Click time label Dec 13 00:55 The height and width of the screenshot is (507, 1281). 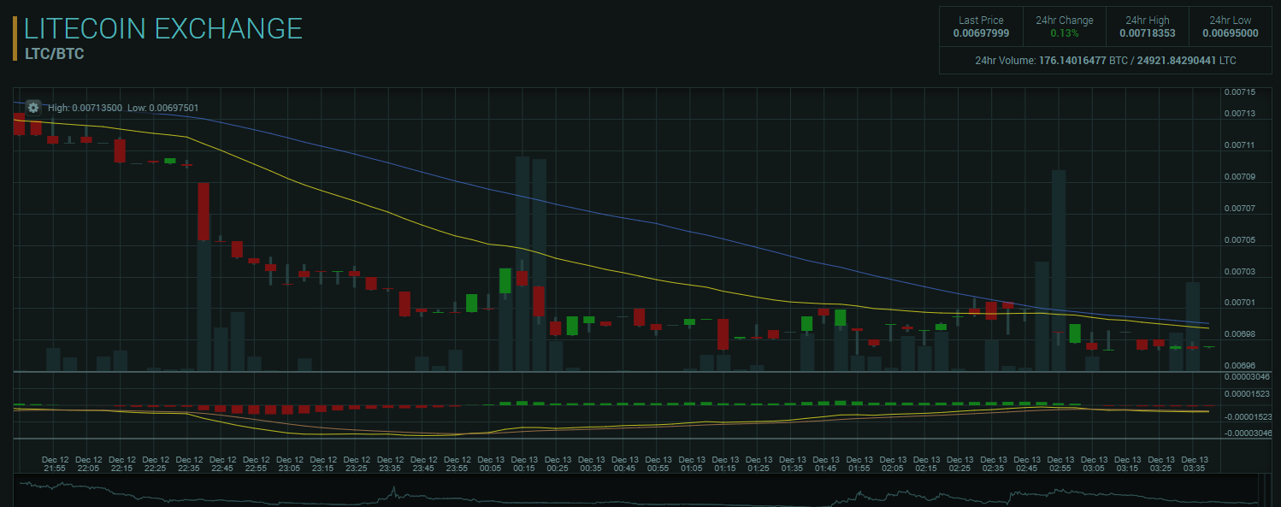(x=658, y=463)
